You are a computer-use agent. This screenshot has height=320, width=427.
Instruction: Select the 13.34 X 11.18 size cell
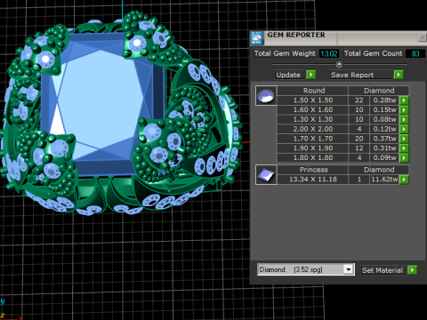point(312,180)
